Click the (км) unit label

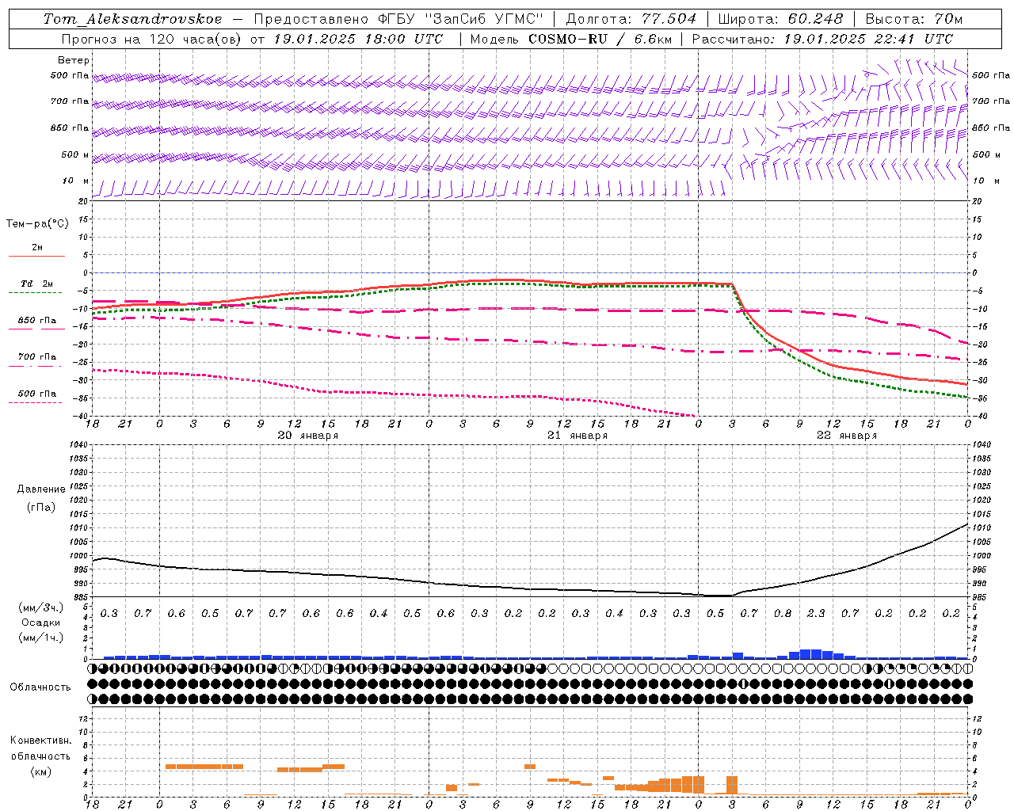click(41, 771)
